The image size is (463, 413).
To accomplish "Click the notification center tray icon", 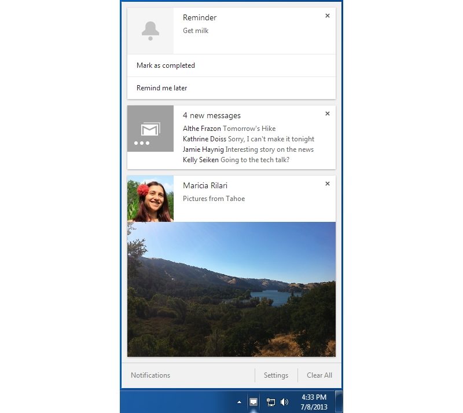I will 253,401.
